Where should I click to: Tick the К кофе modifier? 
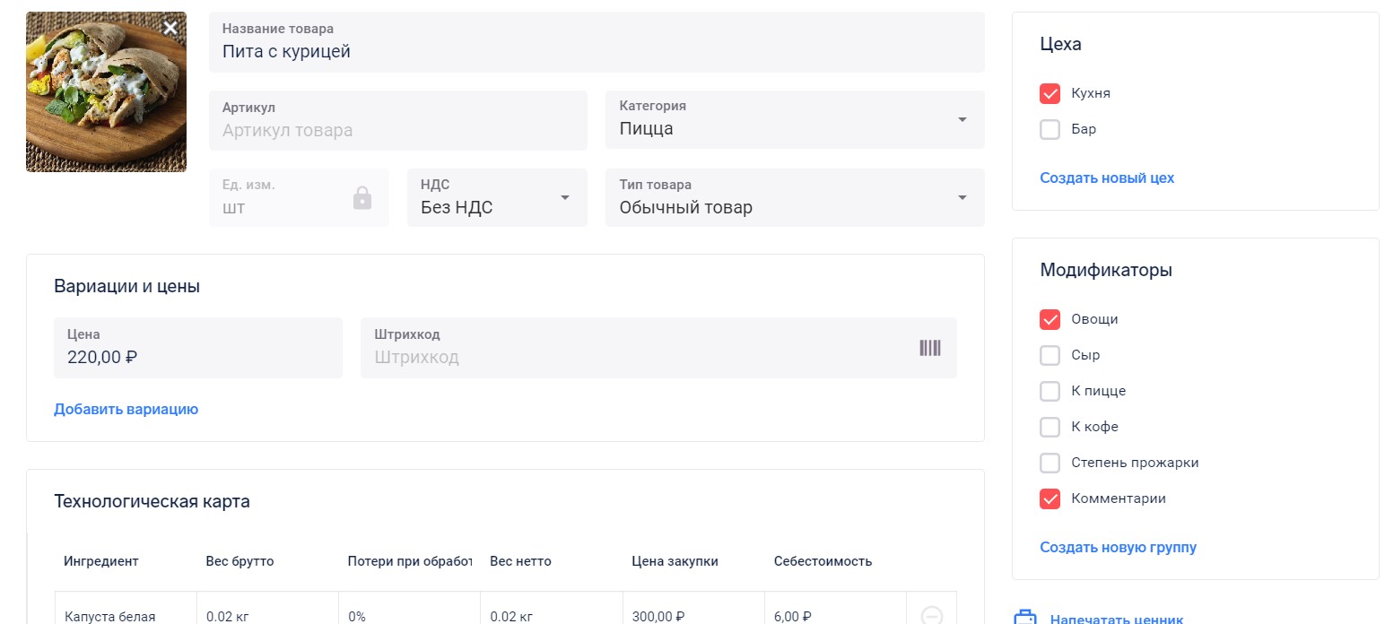(x=1050, y=427)
